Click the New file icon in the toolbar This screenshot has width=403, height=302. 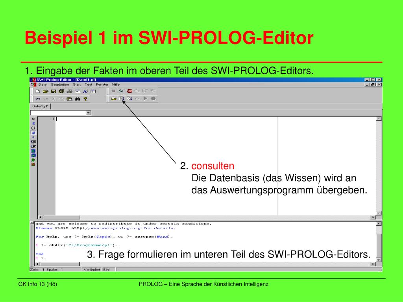tap(37, 91)
